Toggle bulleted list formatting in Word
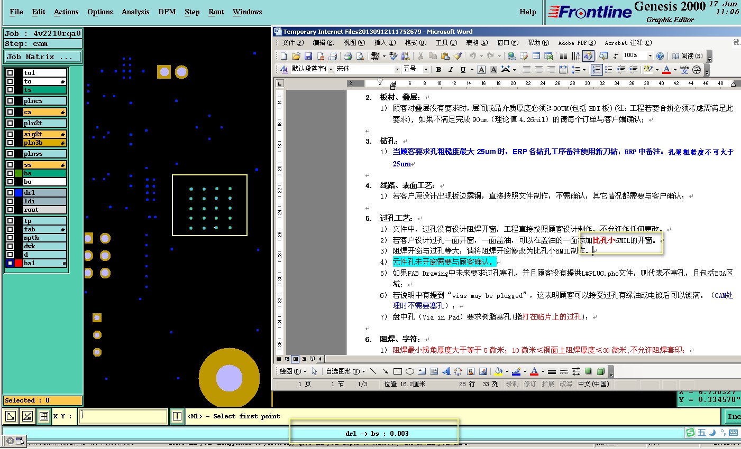The image size is (741, 449). pos(609,69)
